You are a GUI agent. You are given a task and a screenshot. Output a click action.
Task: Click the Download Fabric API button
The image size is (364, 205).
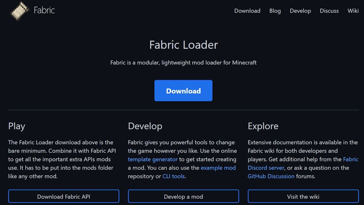coord(64,196)
